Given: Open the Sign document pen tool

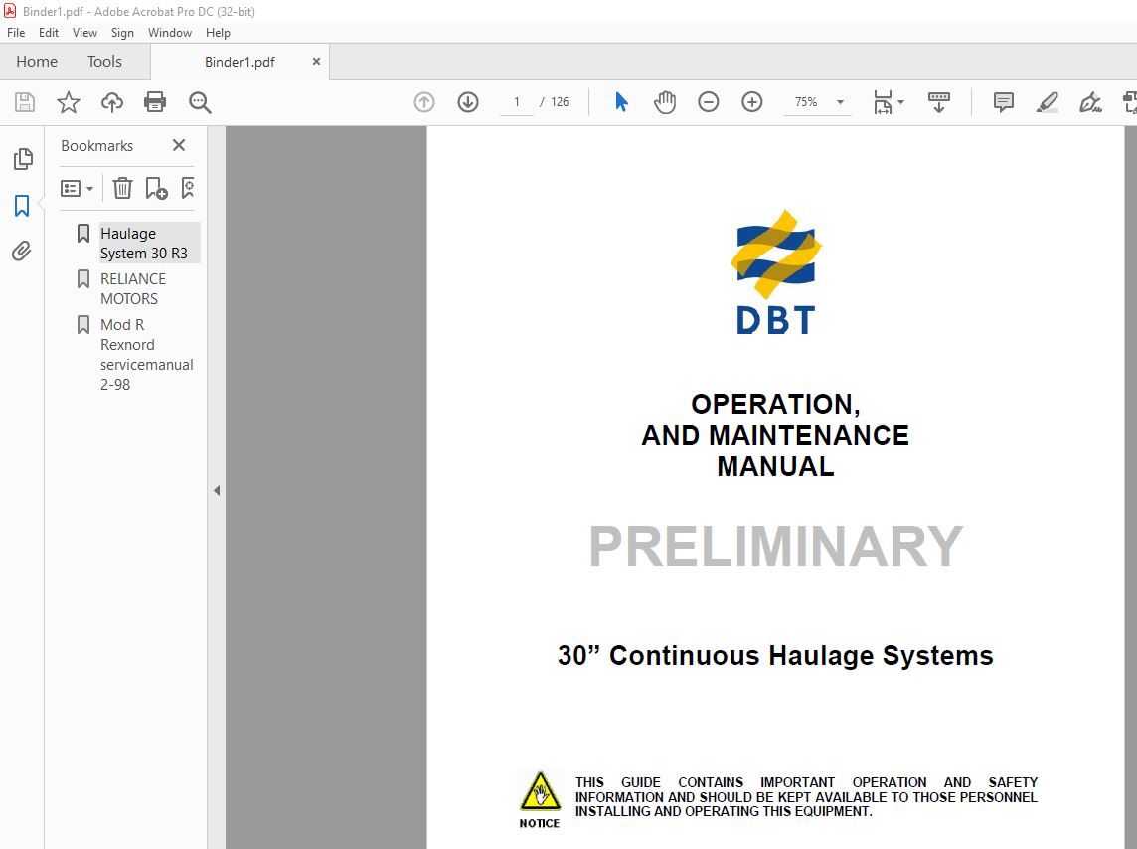Looking at the screenshot, I should point(1090,102).
